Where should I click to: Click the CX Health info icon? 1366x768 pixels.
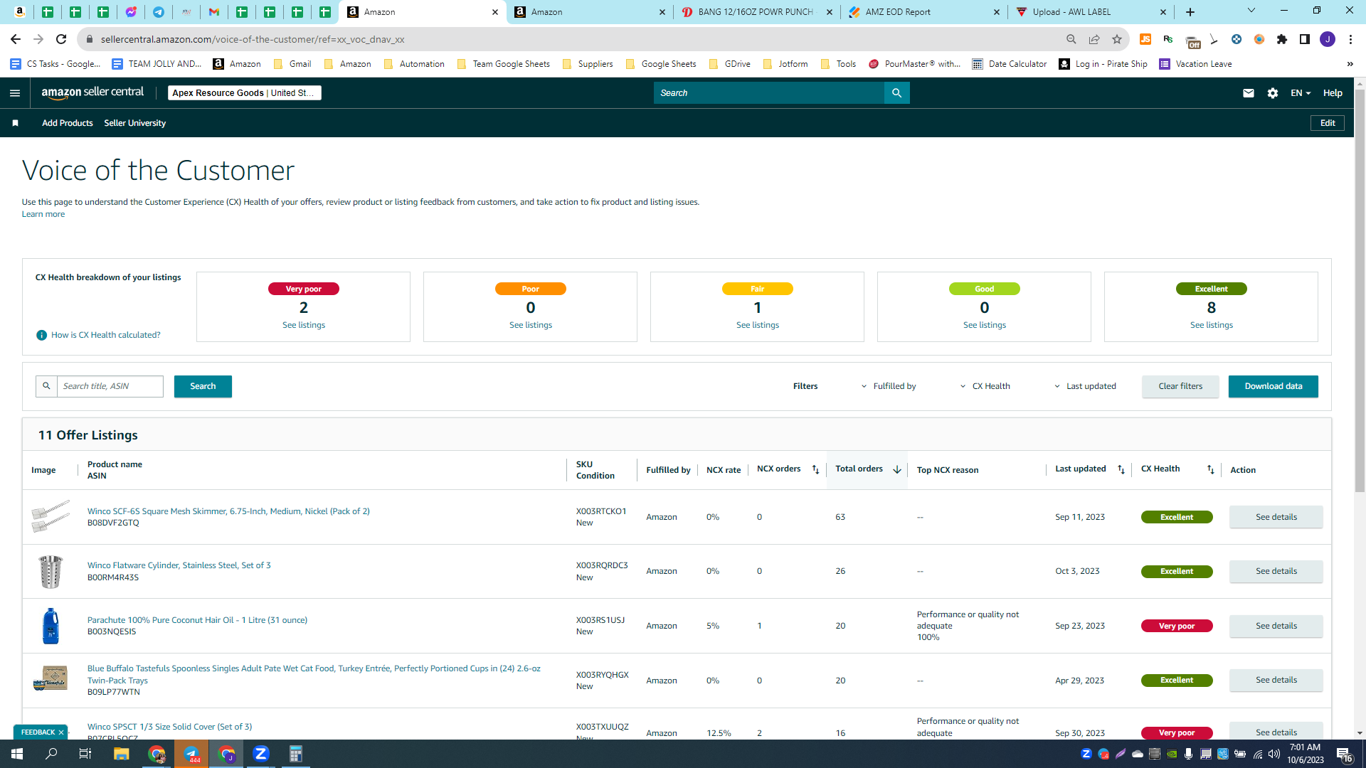(x=41, y=335)
